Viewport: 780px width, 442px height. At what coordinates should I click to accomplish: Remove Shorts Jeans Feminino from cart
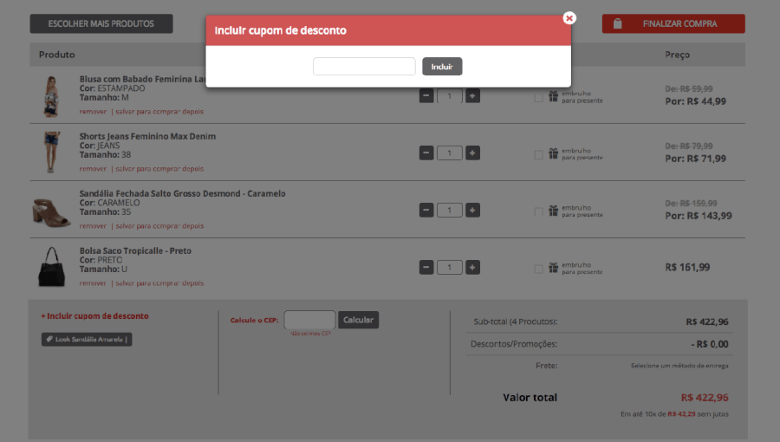[93, 169]
